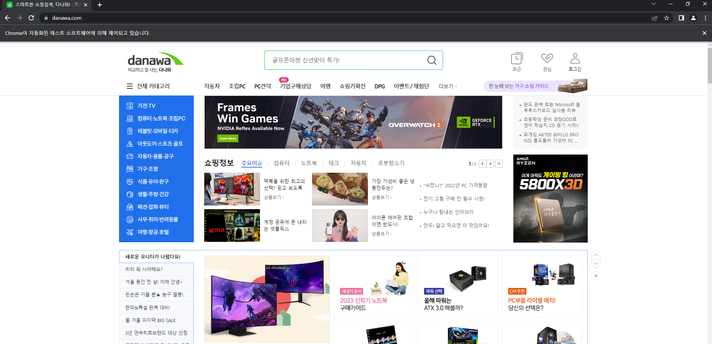Open the PC견적 menu item
This screenshot has width=712, height=344.
point(263,86)
